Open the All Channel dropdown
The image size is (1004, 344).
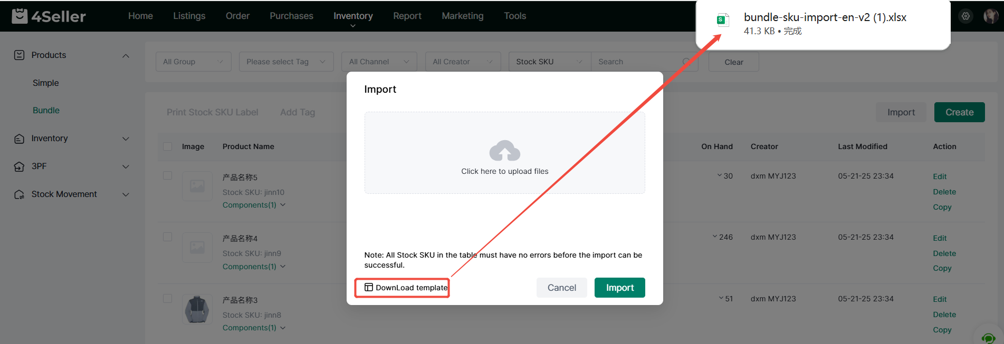[x=379, y=62]
